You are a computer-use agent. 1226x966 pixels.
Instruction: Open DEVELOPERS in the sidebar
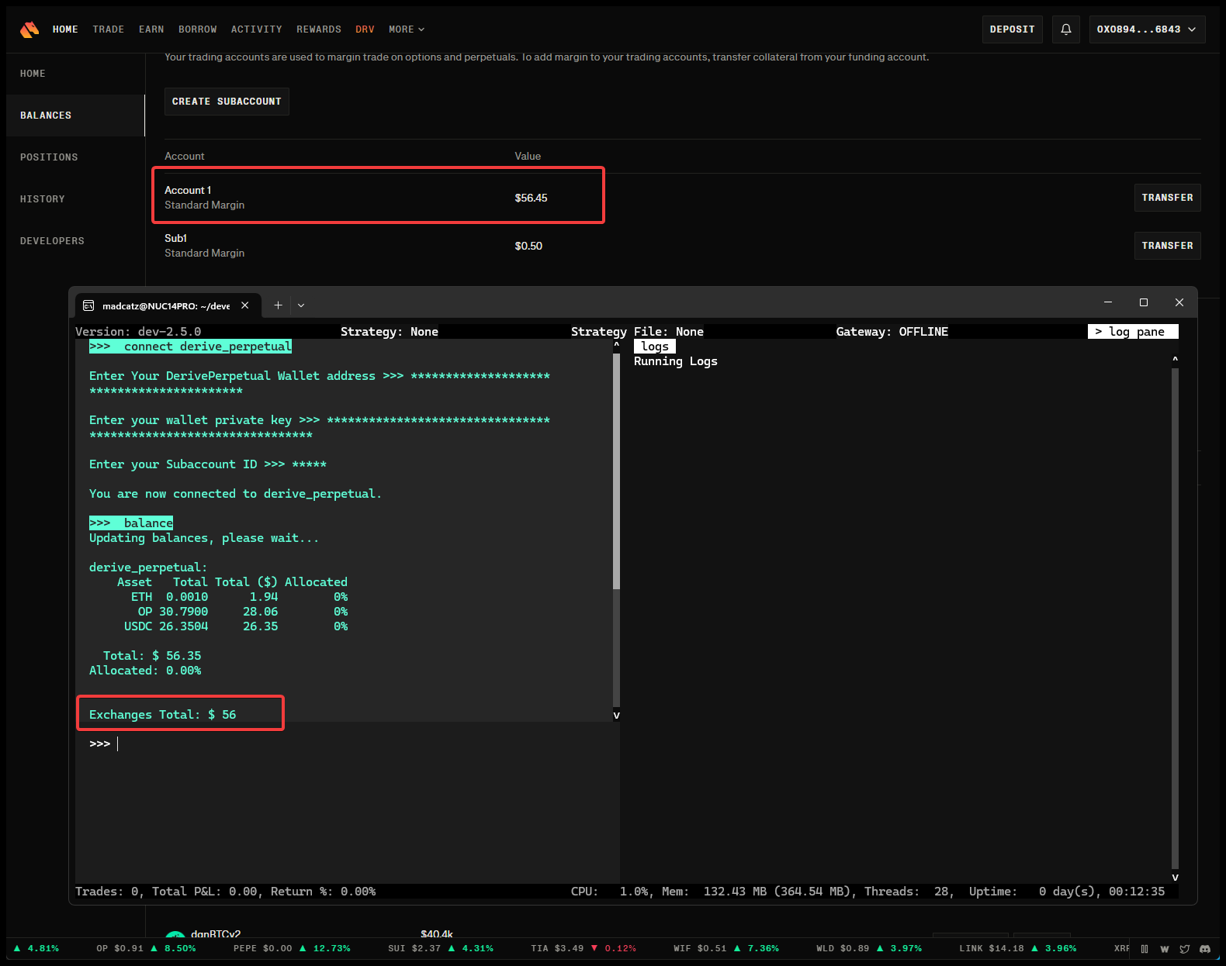52,241
